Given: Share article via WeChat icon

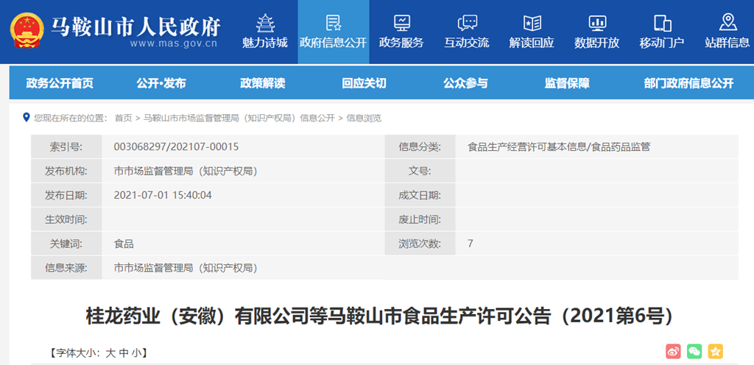Looking at the screenshot, I should (694, 352).
